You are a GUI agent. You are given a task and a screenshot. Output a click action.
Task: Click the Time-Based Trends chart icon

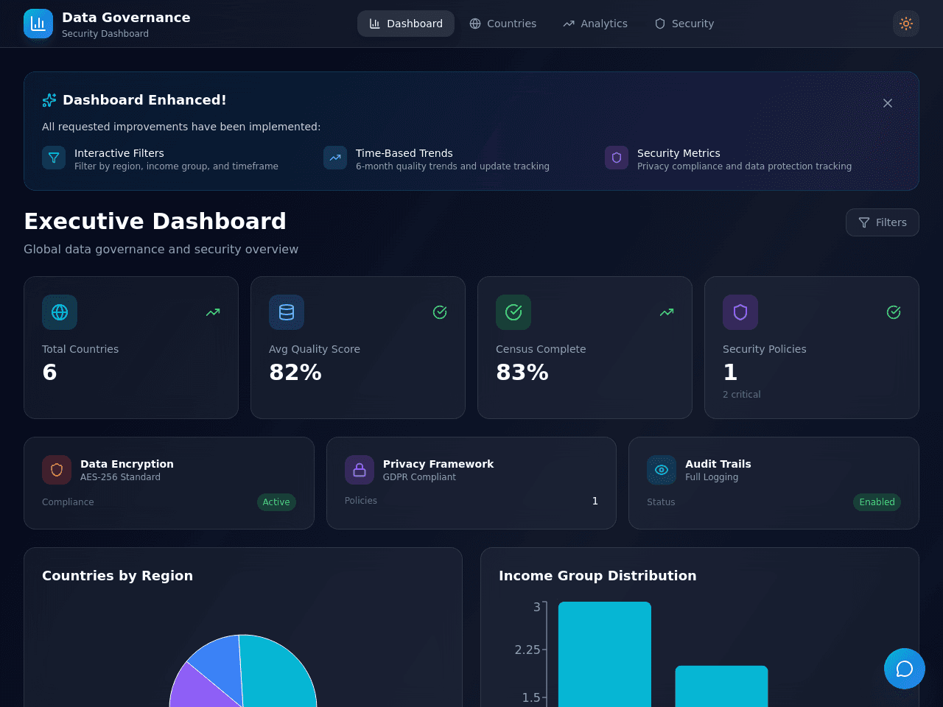(335, 158)
